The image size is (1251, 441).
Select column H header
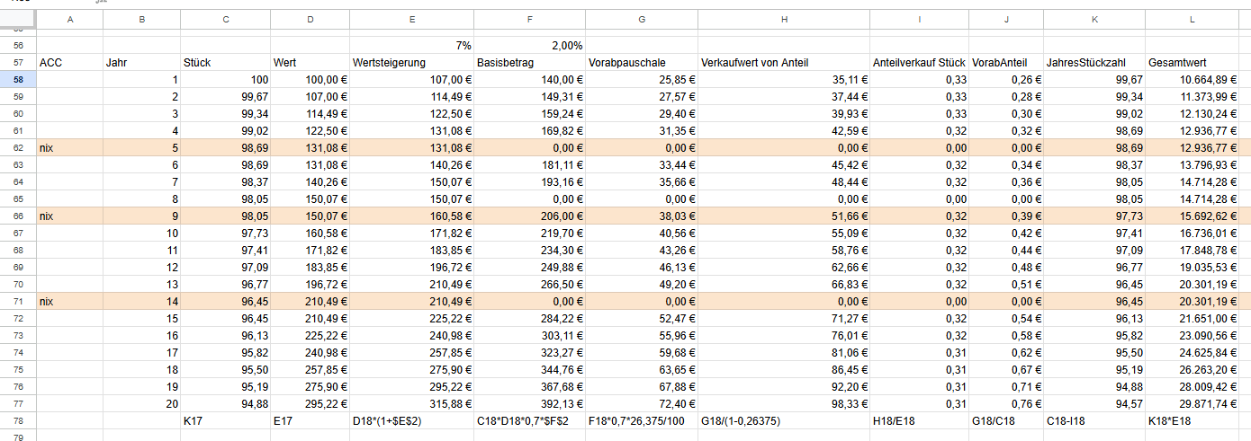(783, 20)
